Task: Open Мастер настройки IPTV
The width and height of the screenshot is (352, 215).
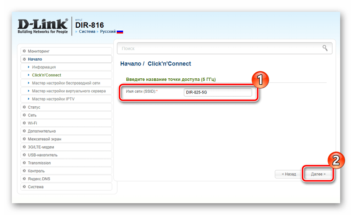Action: 66,99
